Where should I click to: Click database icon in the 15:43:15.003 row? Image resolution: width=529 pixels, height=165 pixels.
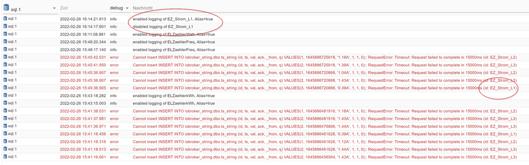[5, 103]
